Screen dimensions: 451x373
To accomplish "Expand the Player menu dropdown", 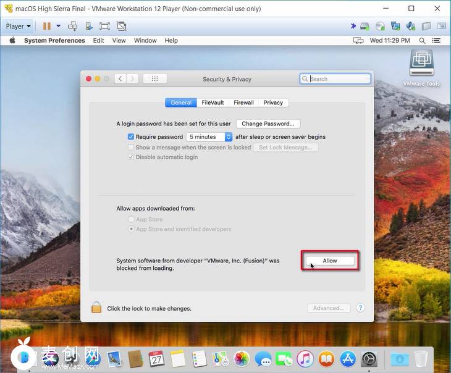I will pos(18,27).
